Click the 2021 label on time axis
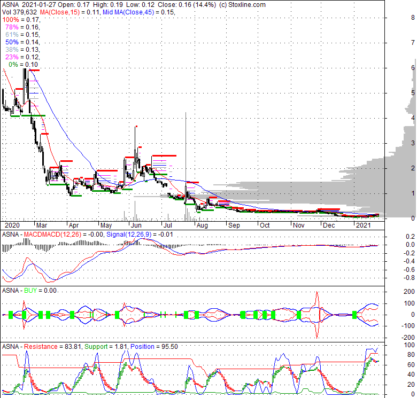This screenshot has width=417, height=398. (364, 225)
